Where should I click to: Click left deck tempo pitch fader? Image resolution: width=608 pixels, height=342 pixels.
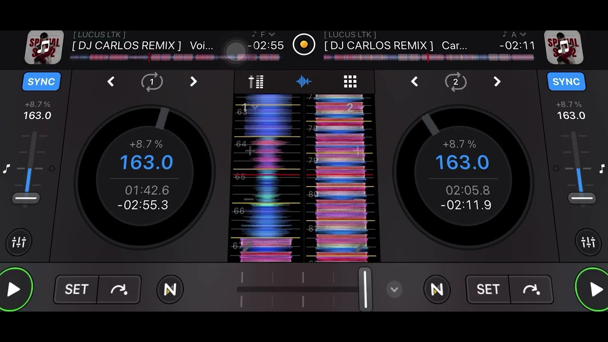[x=26, y=198]
